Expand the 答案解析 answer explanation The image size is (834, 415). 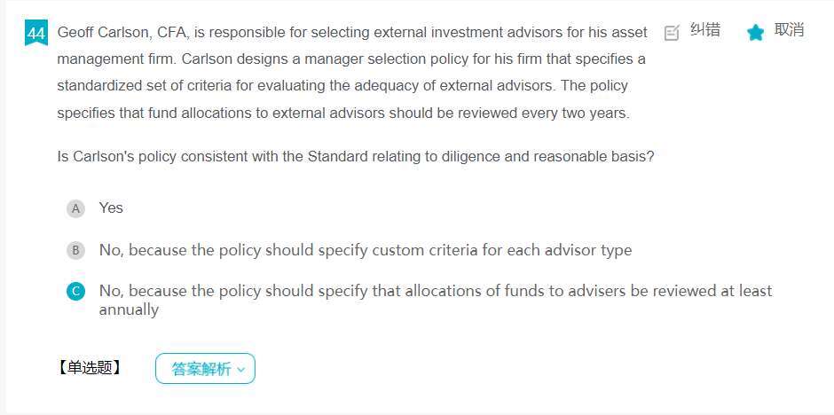pyautogui.click(x=205, y=368)
